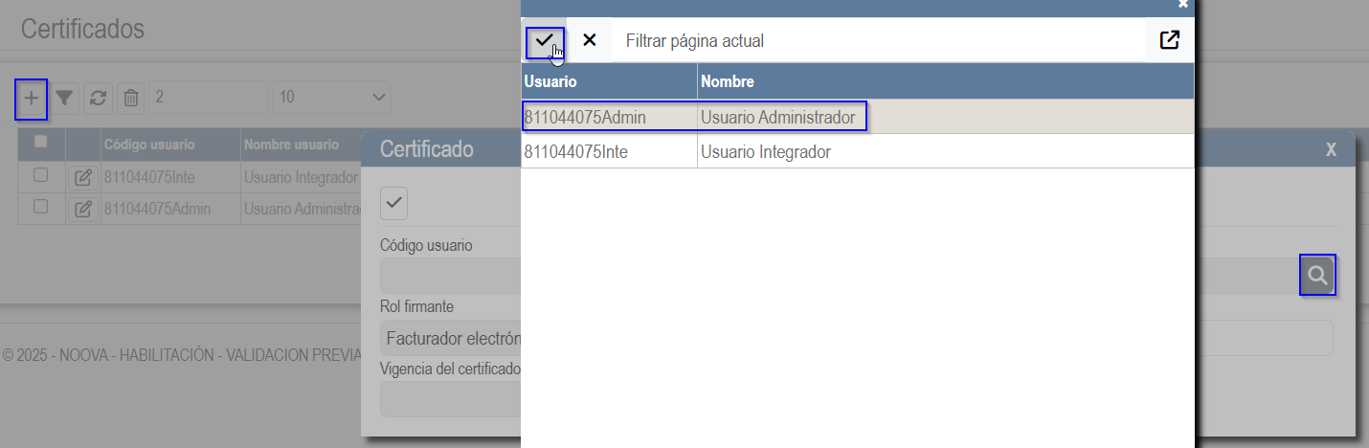Confirm selection with popup checkmark icon
Screen dimensions: 1369x448
tap(544, 41)
